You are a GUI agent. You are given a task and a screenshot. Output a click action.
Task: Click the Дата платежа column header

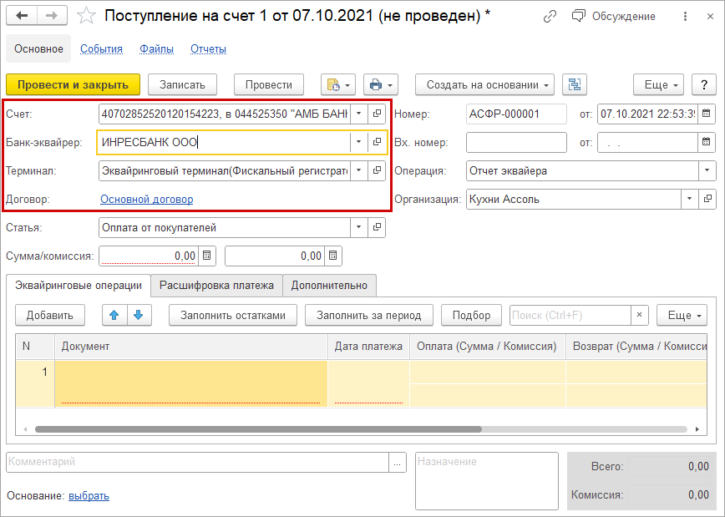pyautogui.click(x=368, y=347)
